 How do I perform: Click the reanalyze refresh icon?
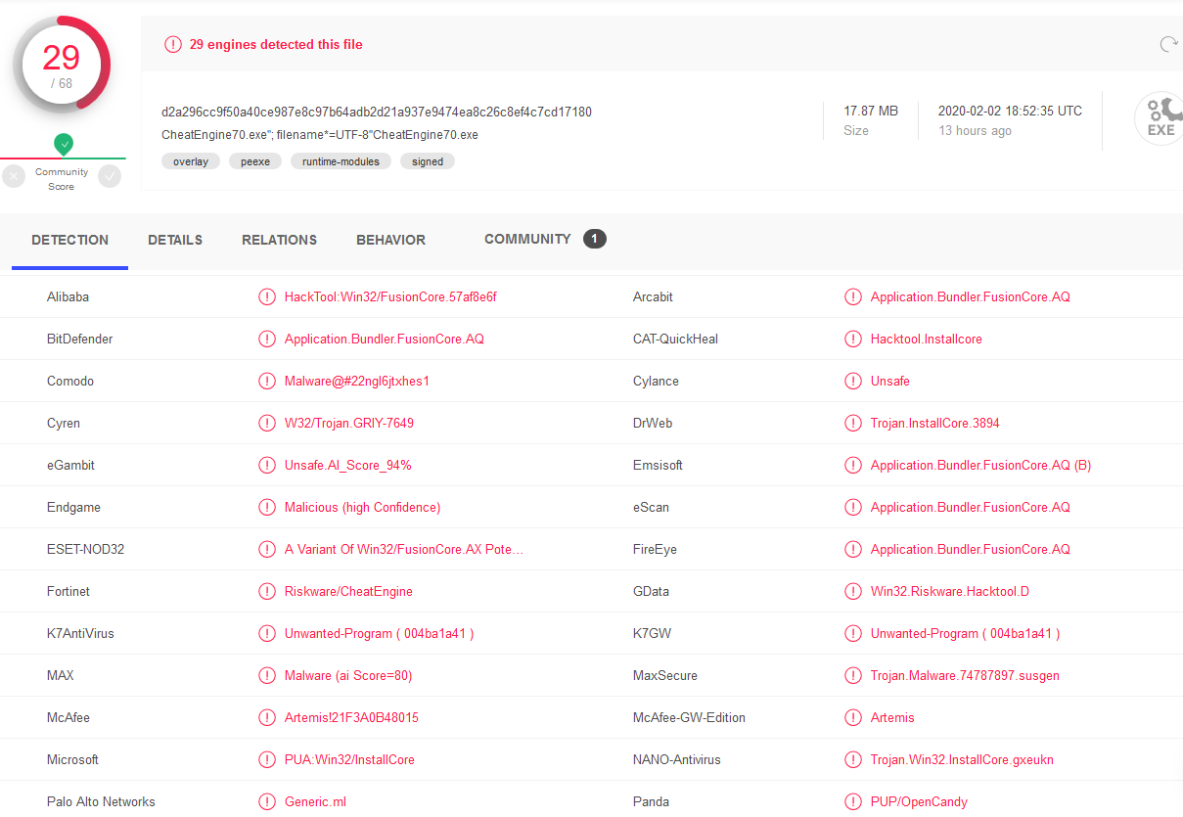coord(1167,44)
